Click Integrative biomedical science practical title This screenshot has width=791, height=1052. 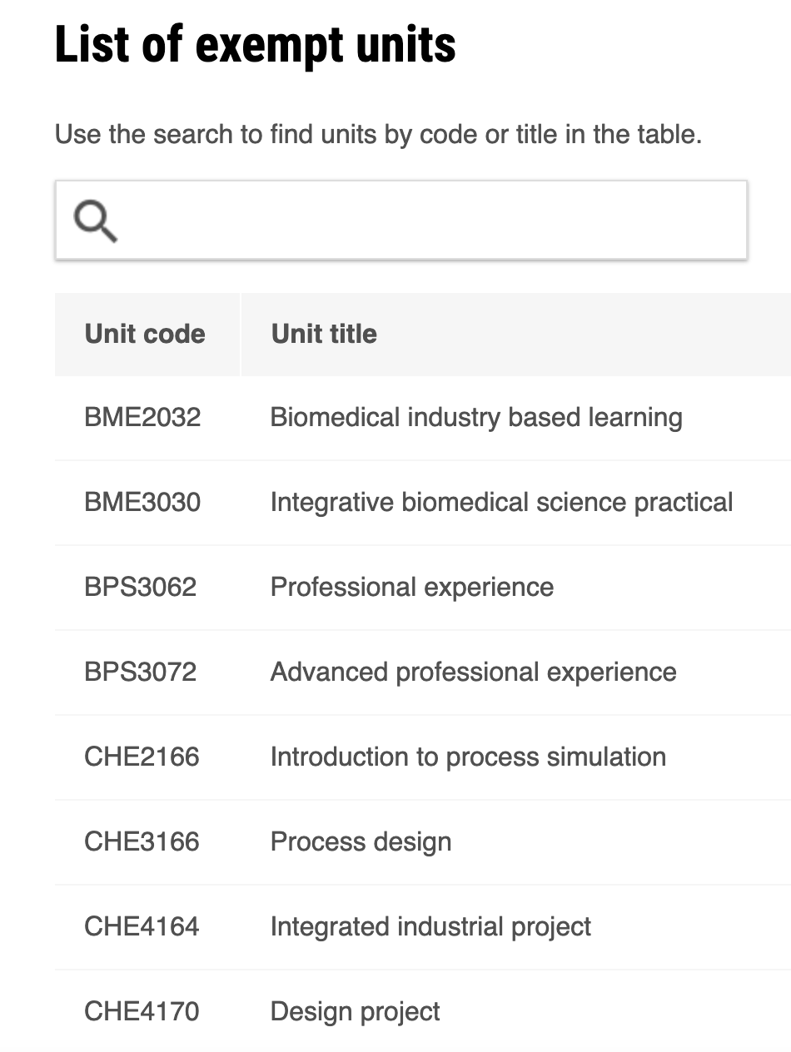501,502
